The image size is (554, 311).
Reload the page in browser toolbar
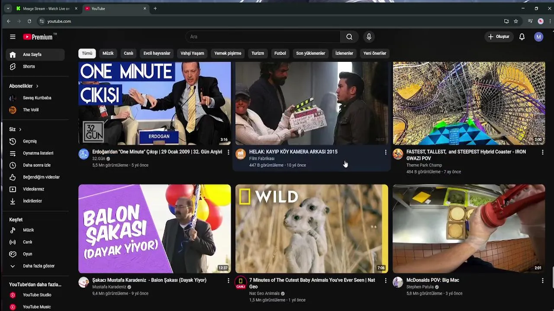pyautogui.click(x=29, y=21)
